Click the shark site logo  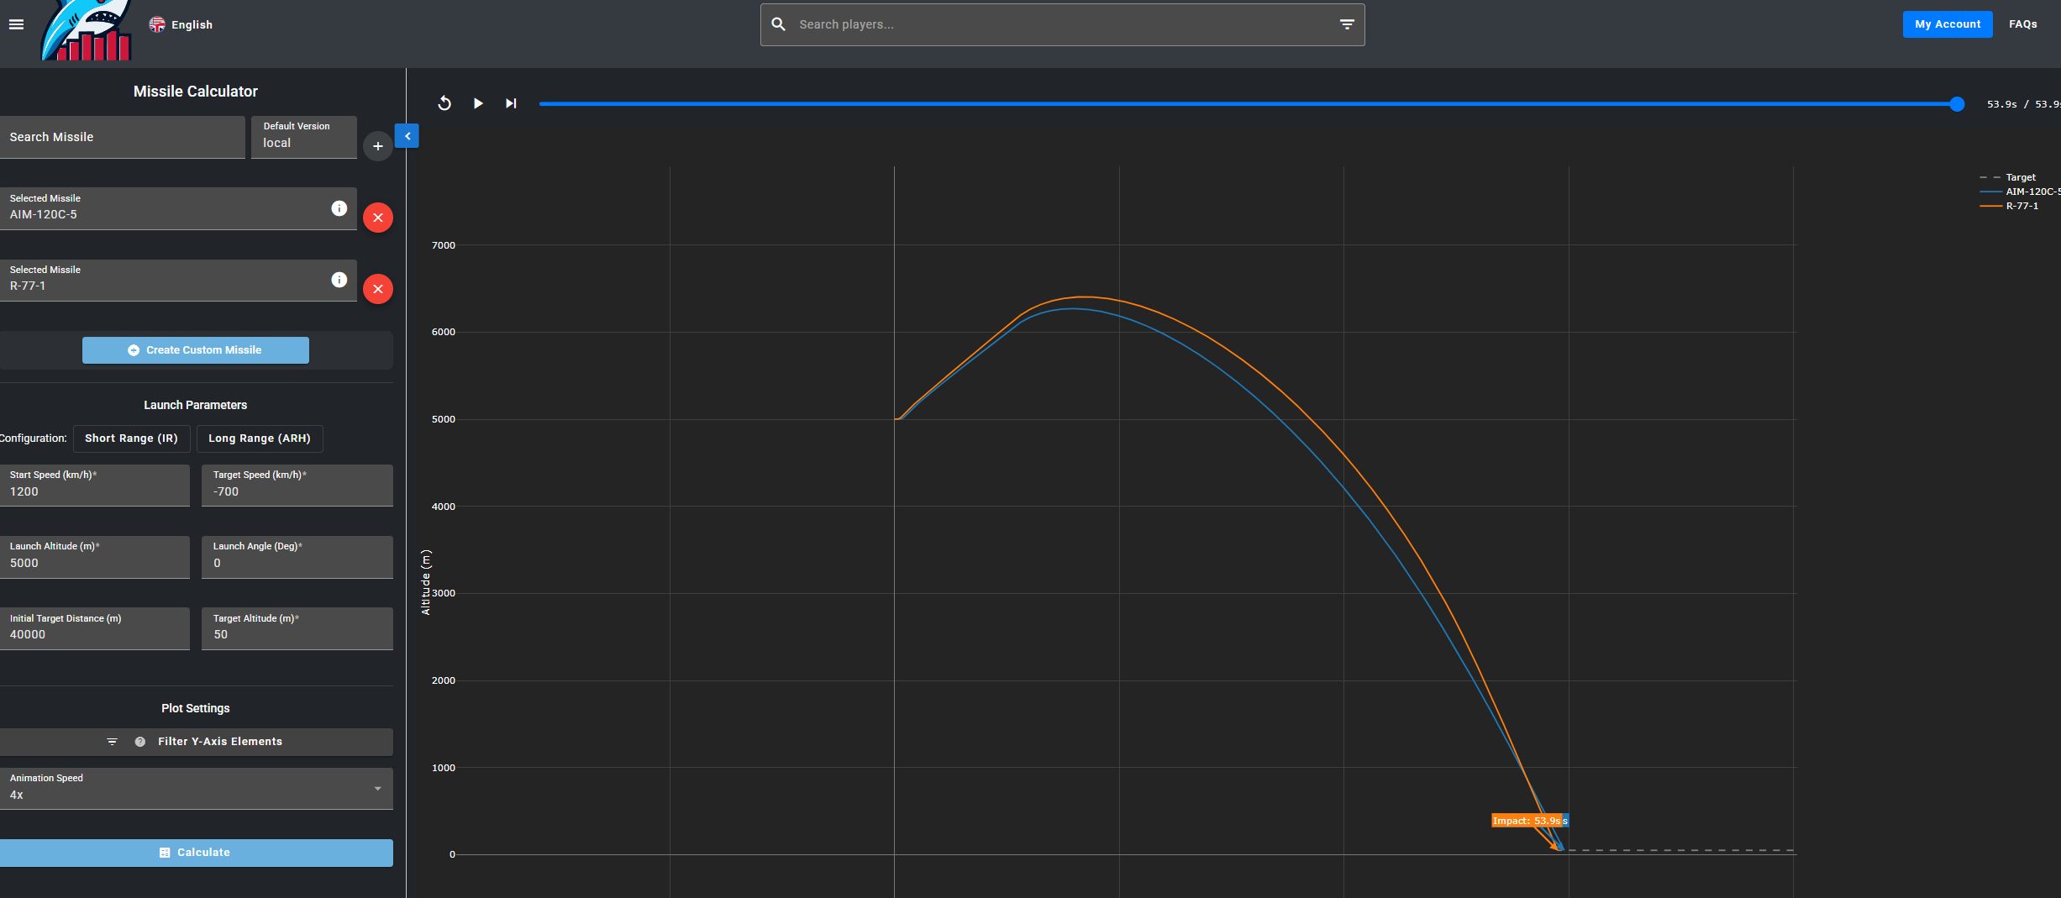(x=87, y=30)
